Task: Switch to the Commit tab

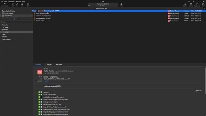Action: click(38, 64)
